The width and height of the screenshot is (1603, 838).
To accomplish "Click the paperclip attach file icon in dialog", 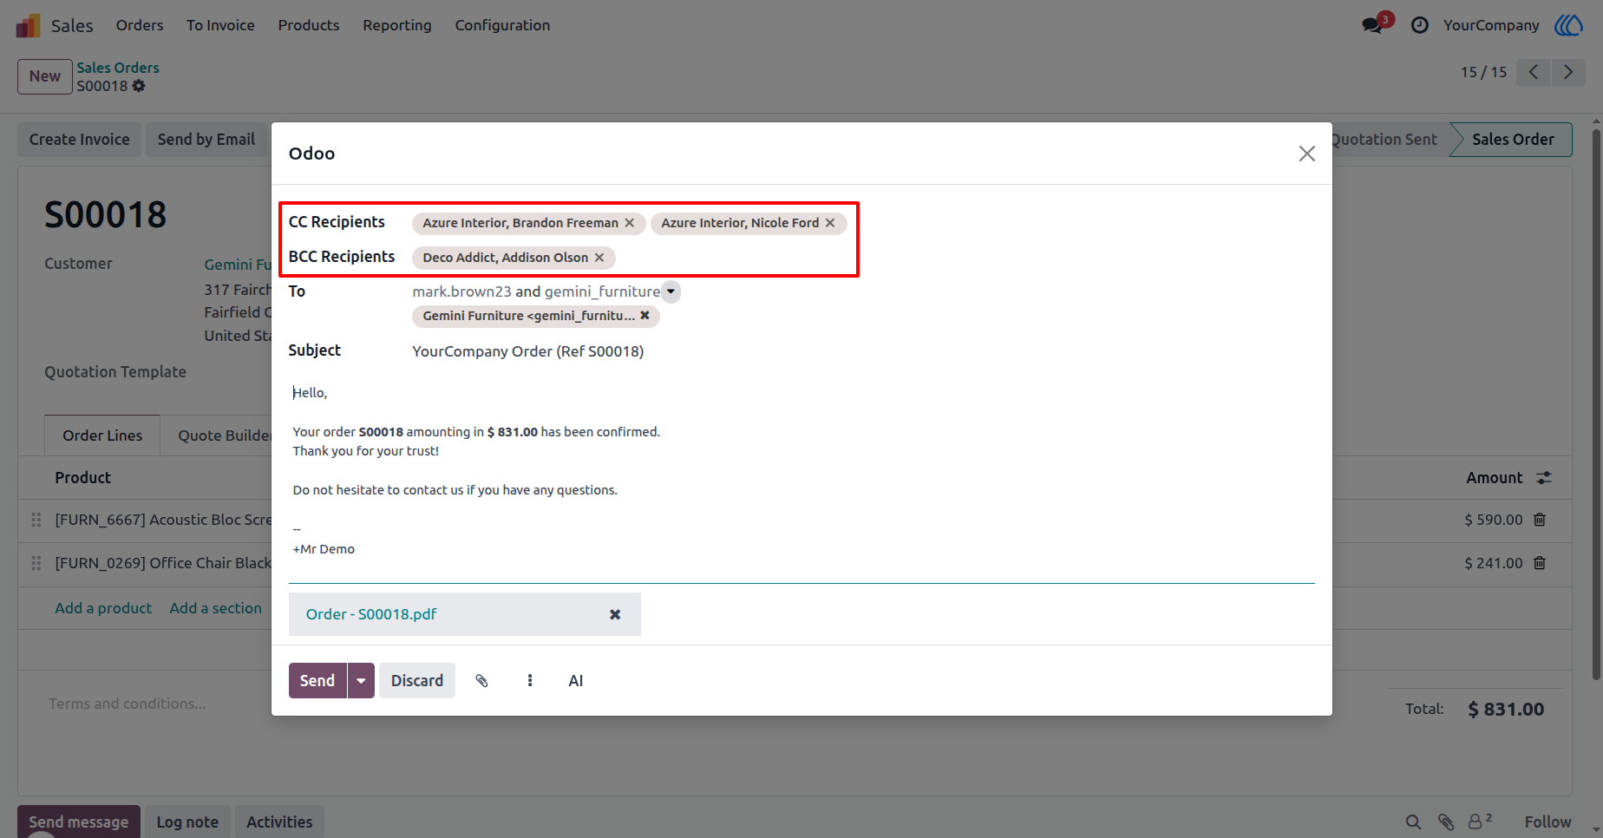I will tap(482, 681).
